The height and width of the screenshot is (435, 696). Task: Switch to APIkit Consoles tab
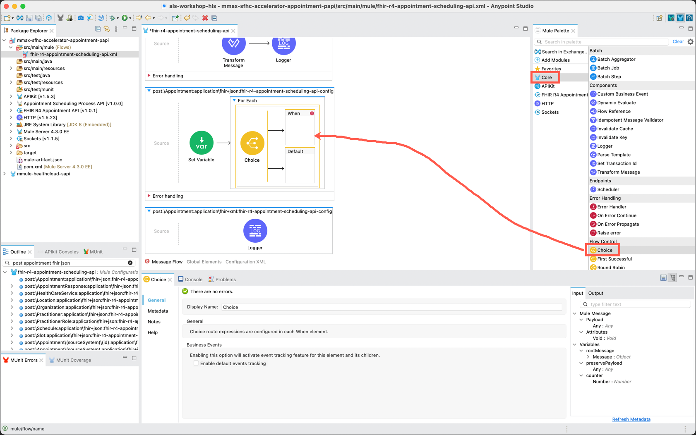pyautogui.click(x=61, y=252)
